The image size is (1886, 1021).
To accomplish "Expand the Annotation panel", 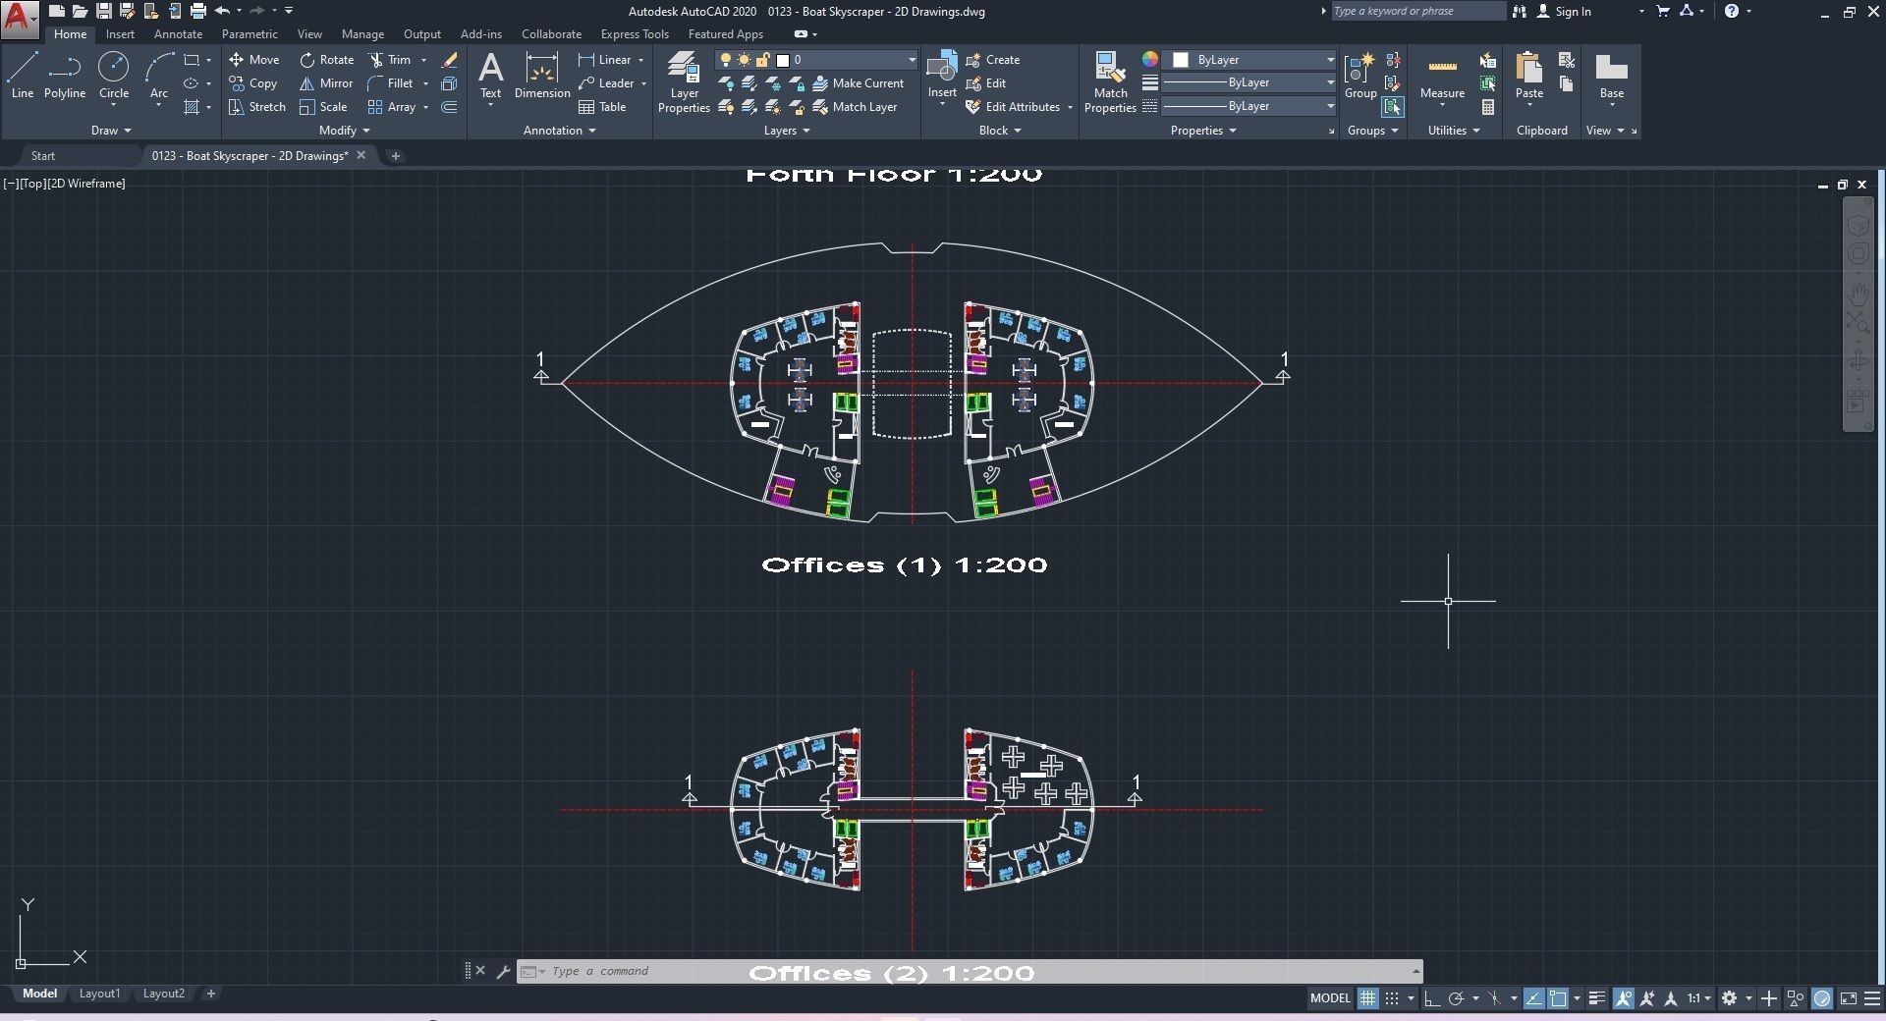I will tap(560, 131).
